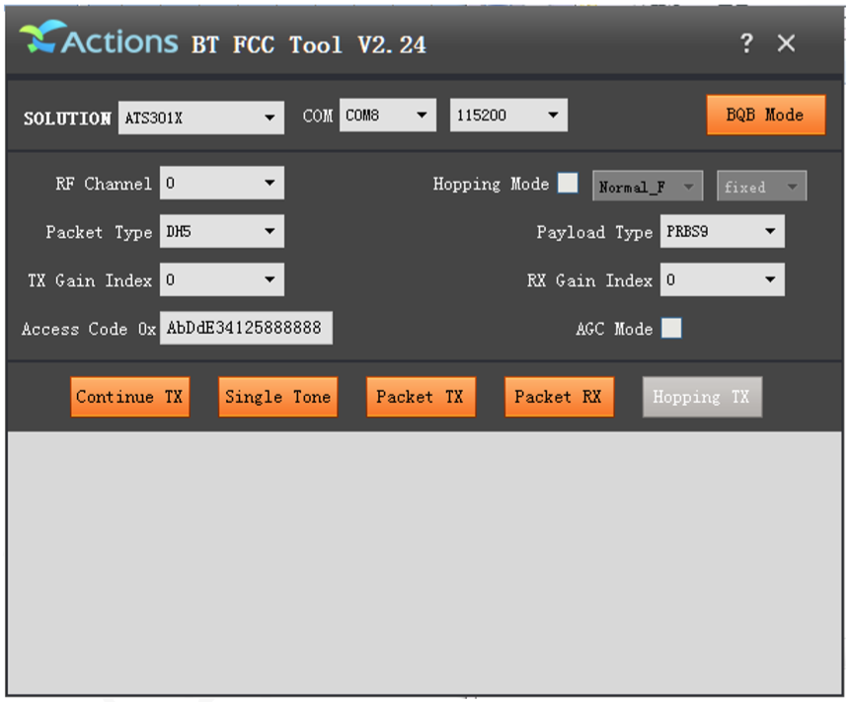Click the Single Tone button
This screenshot has width=851, height=702.
pyautogui.click(x=277, y=397)
